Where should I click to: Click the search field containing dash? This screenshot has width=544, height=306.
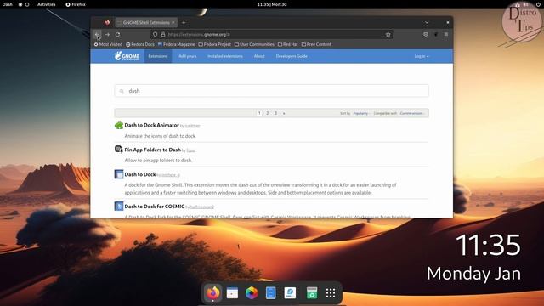272,91
